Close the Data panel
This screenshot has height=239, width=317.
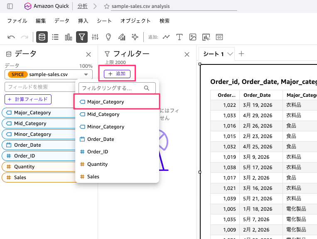pos(88,54)
